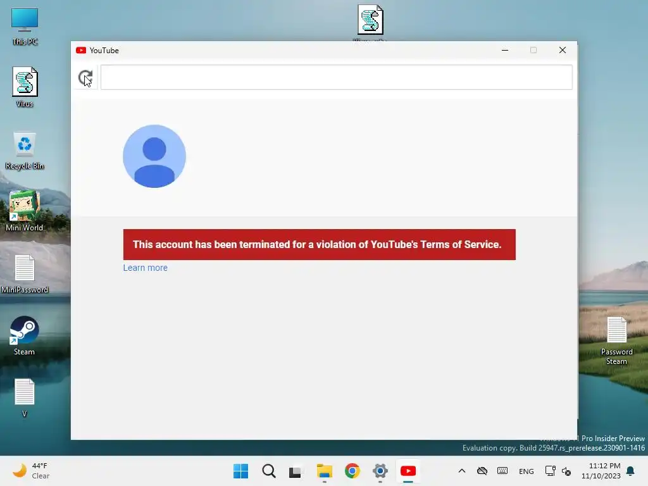The height and width of the screenshot is (486, 648).
Task: Open network status tray icon
Action: [550, 471]
